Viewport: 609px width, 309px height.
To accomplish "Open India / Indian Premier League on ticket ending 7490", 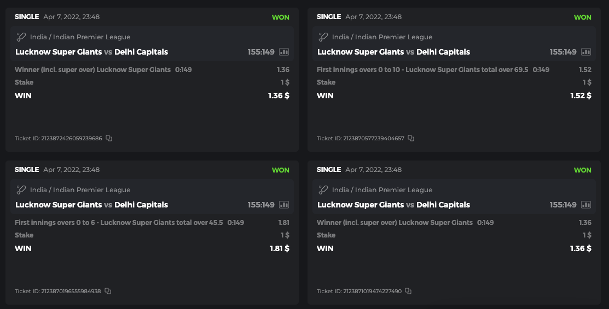I will coord(382,190).
